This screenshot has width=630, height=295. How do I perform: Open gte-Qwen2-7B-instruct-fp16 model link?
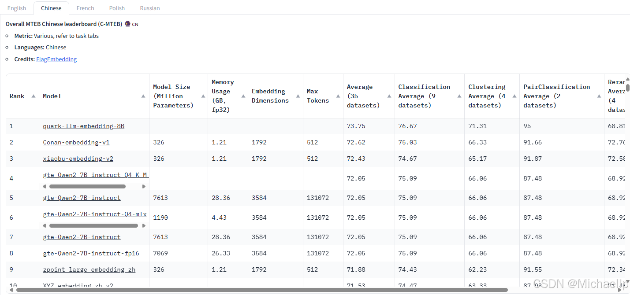tap(91, 253)
